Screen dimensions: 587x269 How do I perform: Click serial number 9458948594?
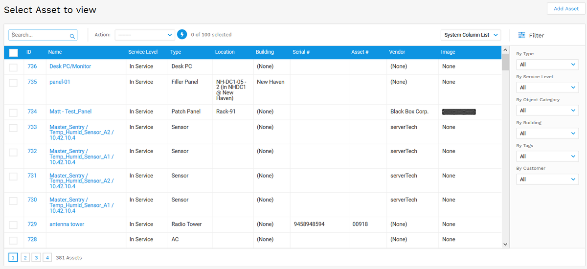309,224
